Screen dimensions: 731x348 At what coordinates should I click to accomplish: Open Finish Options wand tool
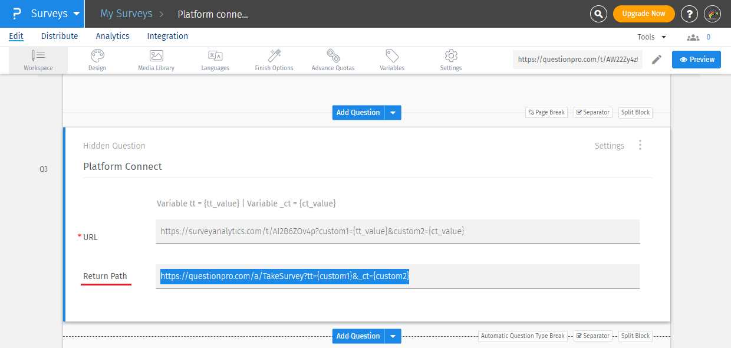tap(274, 60)
